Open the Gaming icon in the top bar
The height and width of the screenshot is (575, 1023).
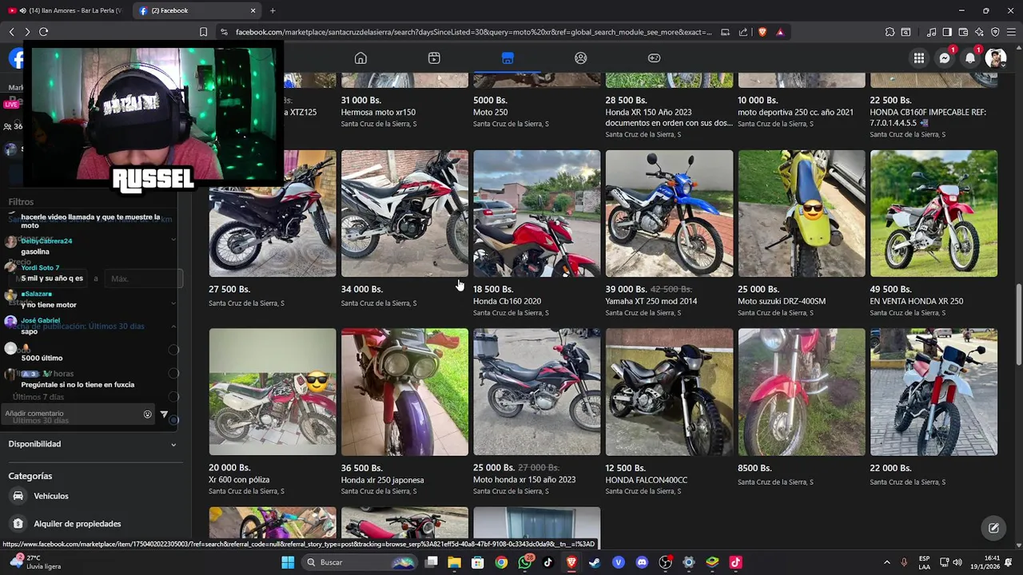pyautogui.click(x=654, y=58)
